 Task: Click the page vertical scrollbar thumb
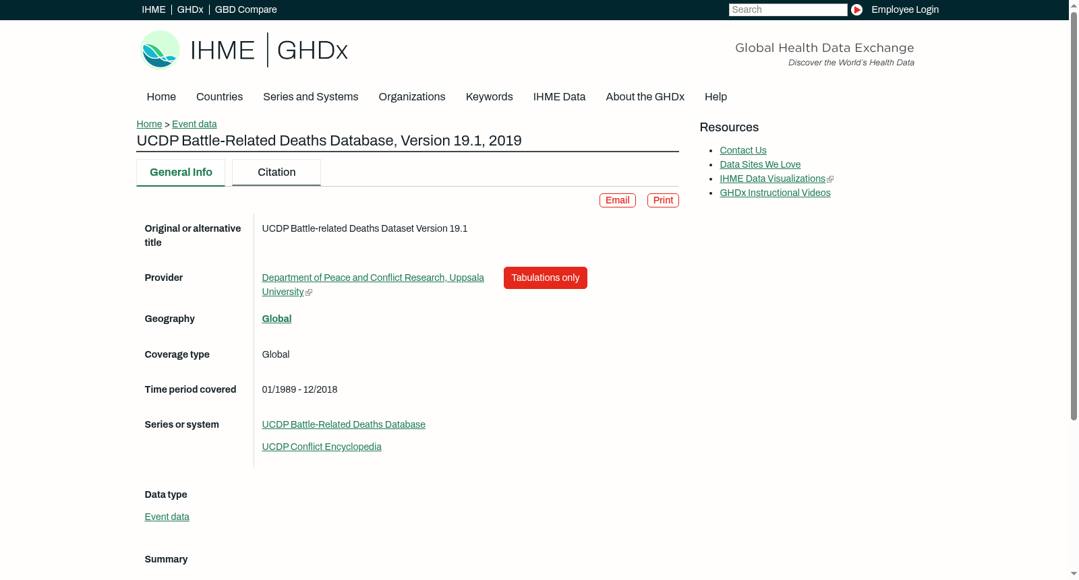coord(1074,216)
